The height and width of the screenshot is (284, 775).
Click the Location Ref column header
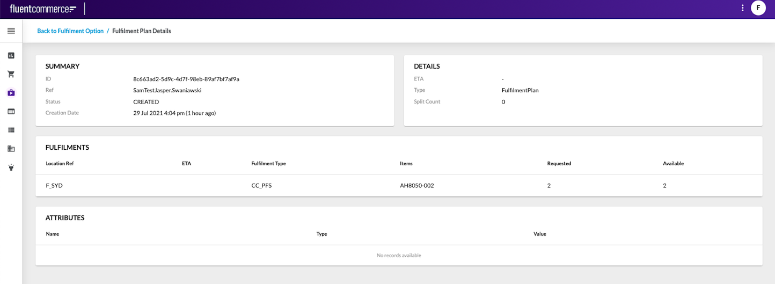(x=60, y=163)
